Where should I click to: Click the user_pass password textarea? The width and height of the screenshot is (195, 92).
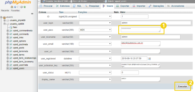[x=141, y=30]
